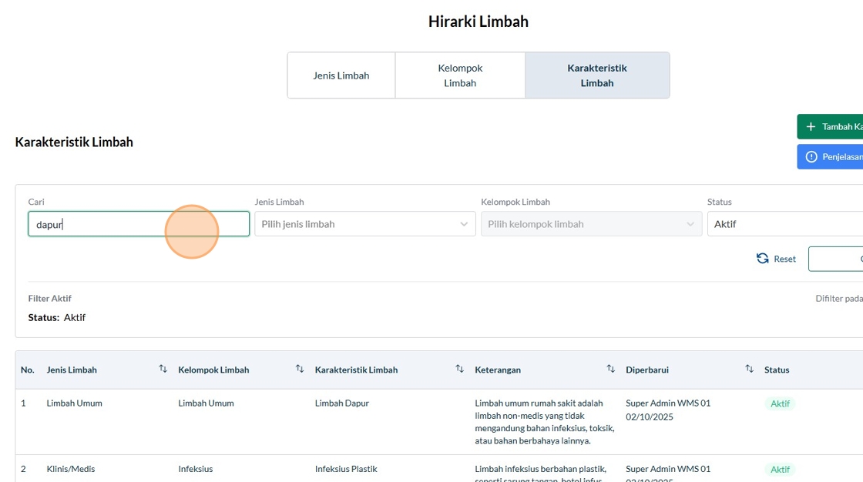Click the Cari search input field
Viewport: 863px width, 482px height.
139,224
